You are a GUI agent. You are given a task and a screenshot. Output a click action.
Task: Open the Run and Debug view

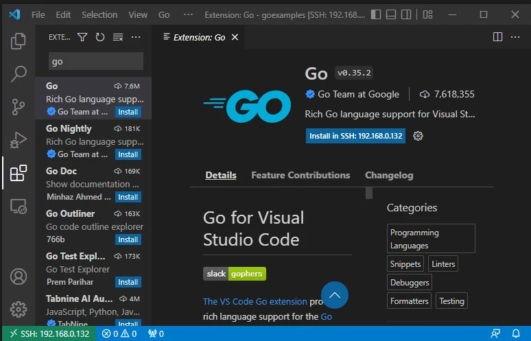19,139
